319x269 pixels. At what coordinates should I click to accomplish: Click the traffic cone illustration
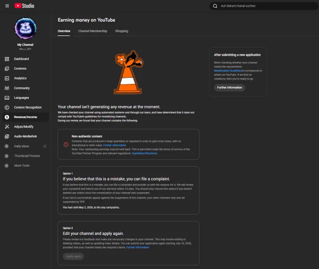point(128,73)
